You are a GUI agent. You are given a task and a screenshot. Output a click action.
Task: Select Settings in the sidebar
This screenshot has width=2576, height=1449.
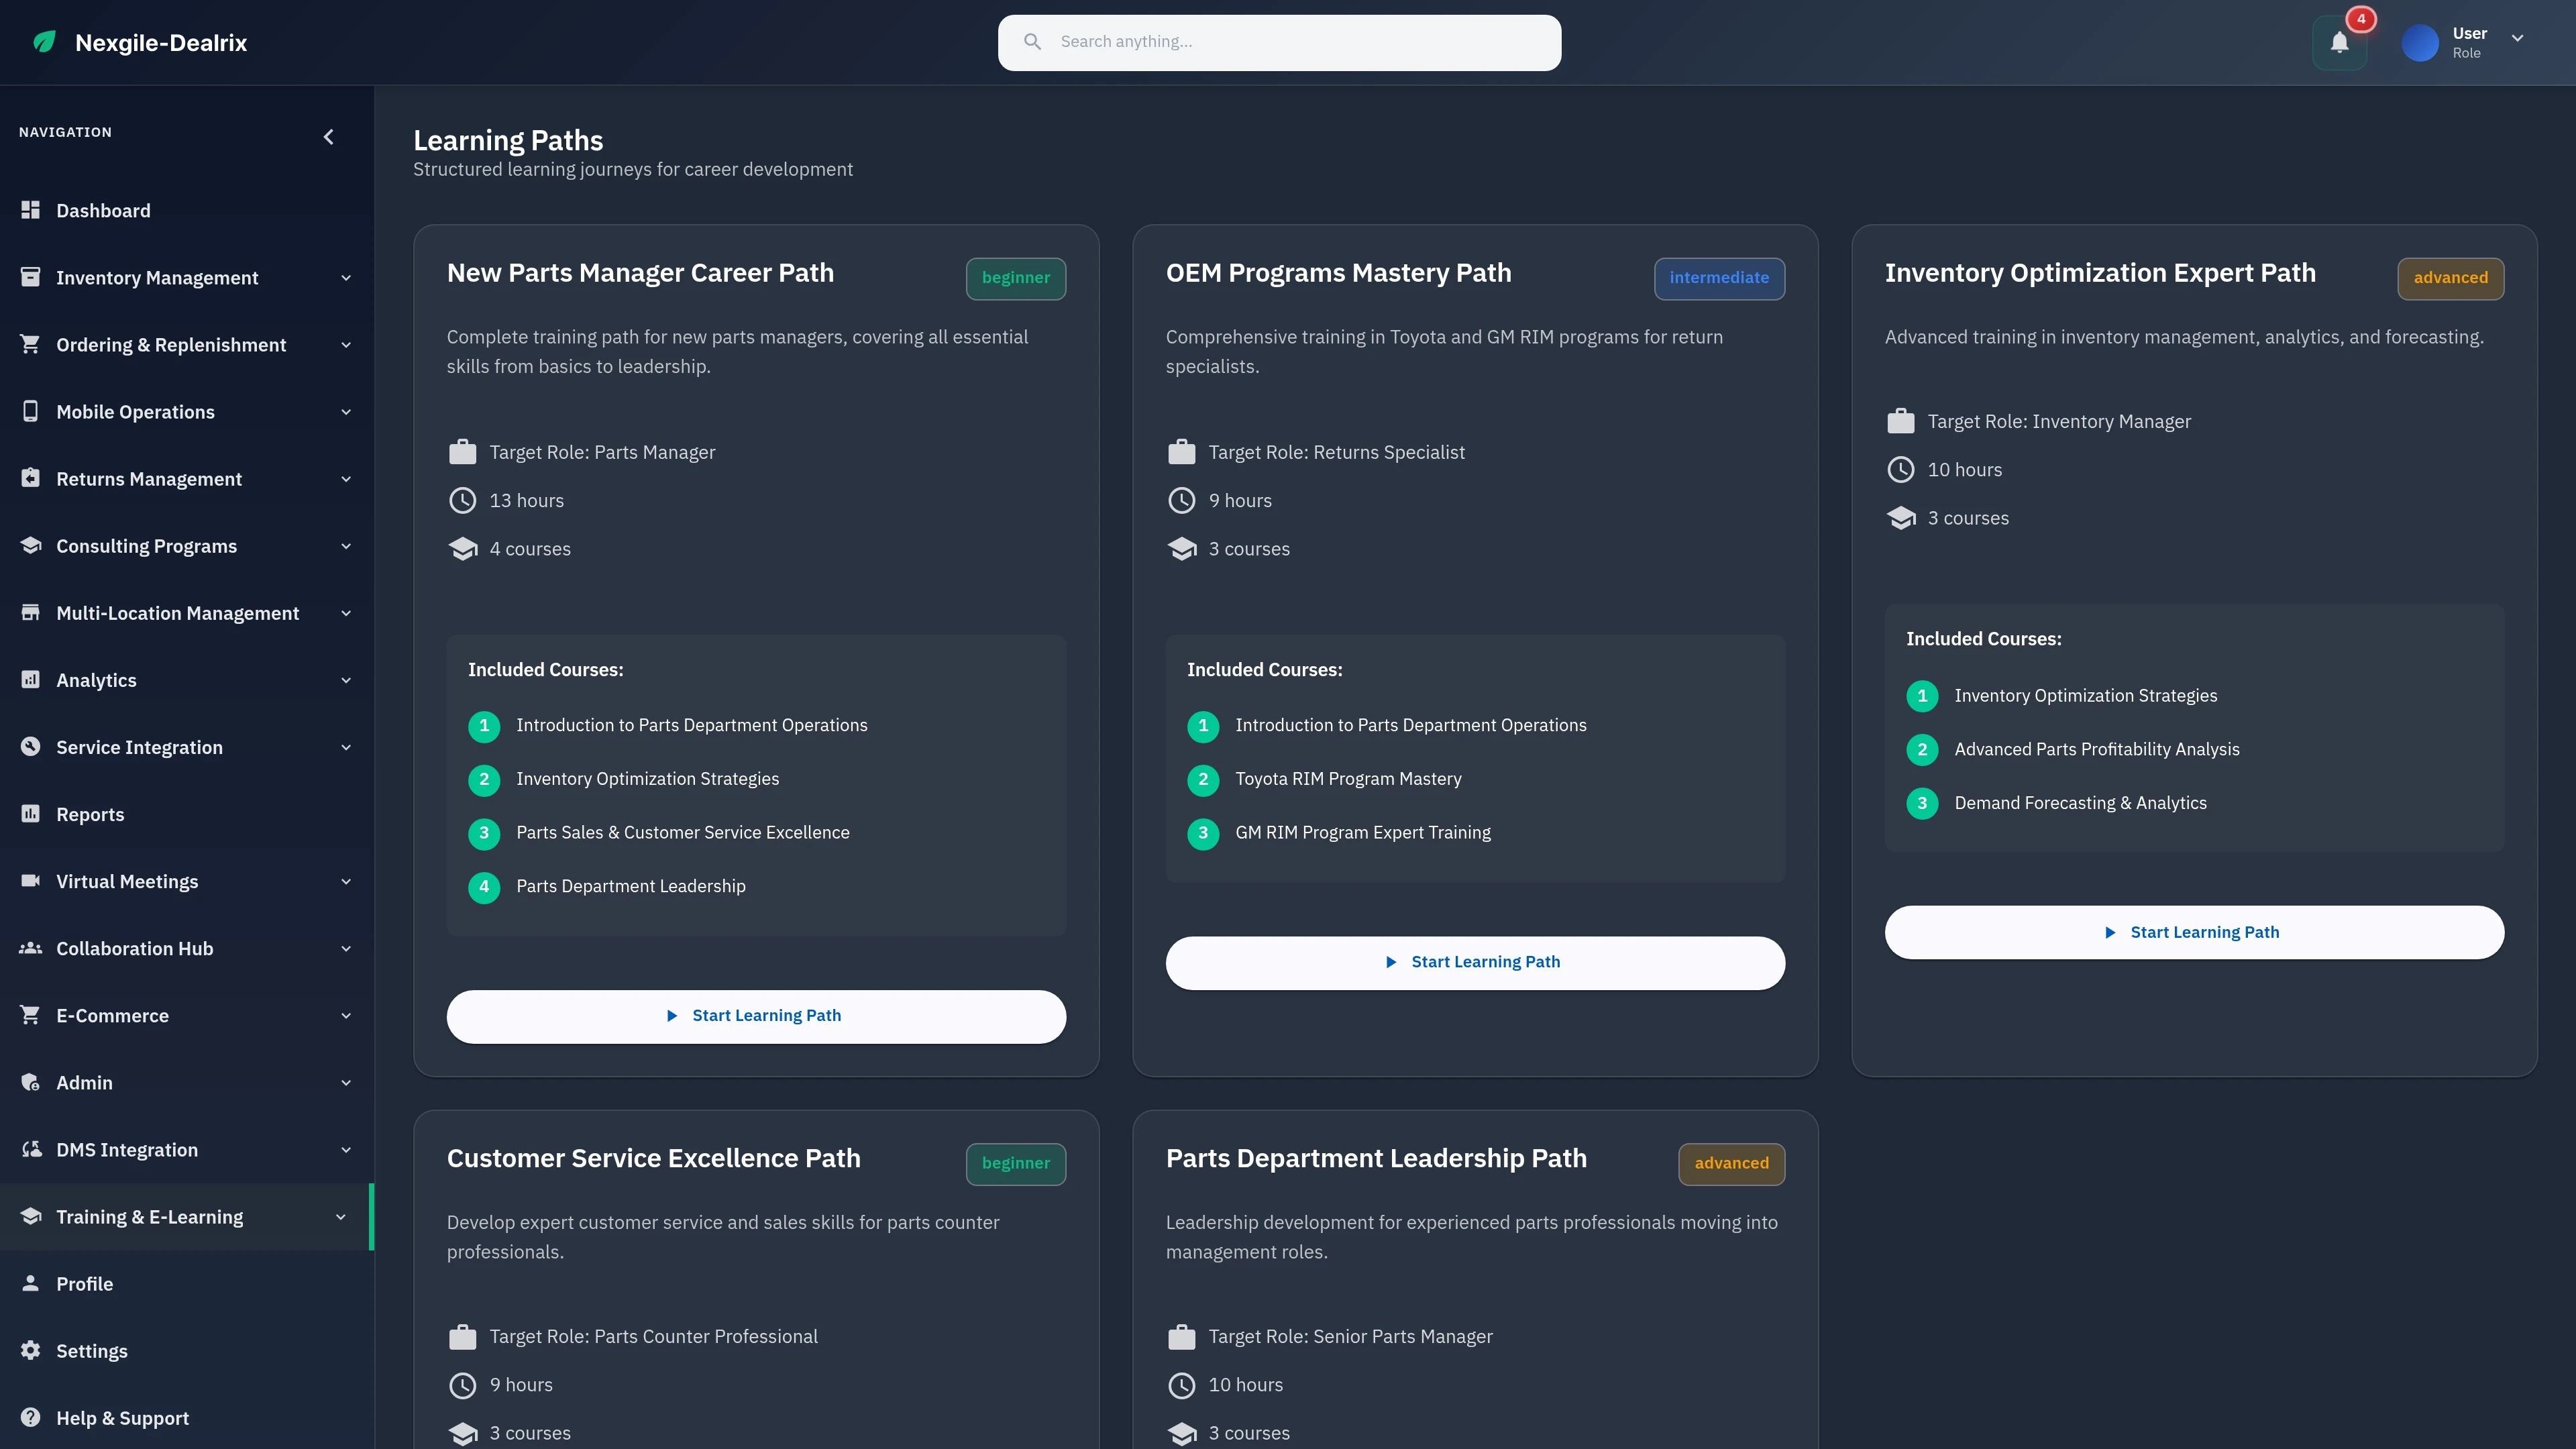tap(91, 1350)
